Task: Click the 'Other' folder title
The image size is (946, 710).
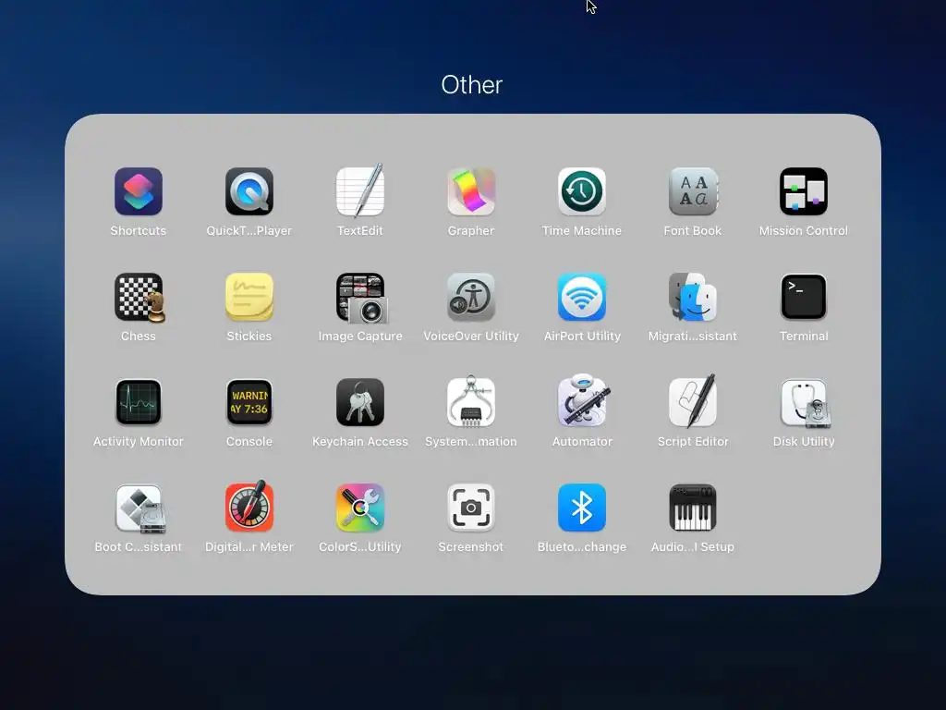Action: [x=472, y=85]
